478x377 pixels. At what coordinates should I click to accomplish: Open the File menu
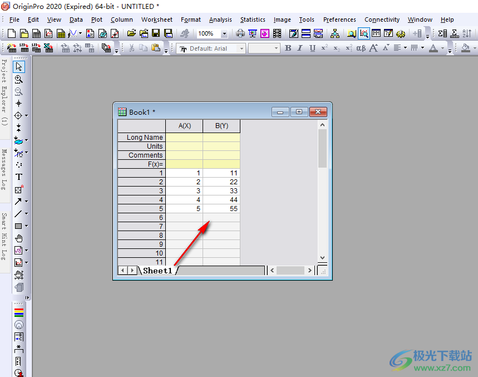(x=14, y=19)
